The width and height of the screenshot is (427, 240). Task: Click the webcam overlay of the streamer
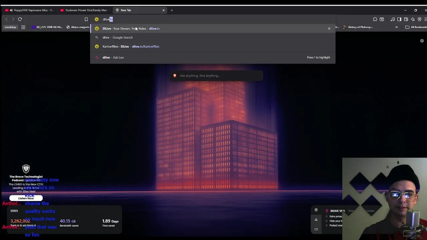pos(385,199)
